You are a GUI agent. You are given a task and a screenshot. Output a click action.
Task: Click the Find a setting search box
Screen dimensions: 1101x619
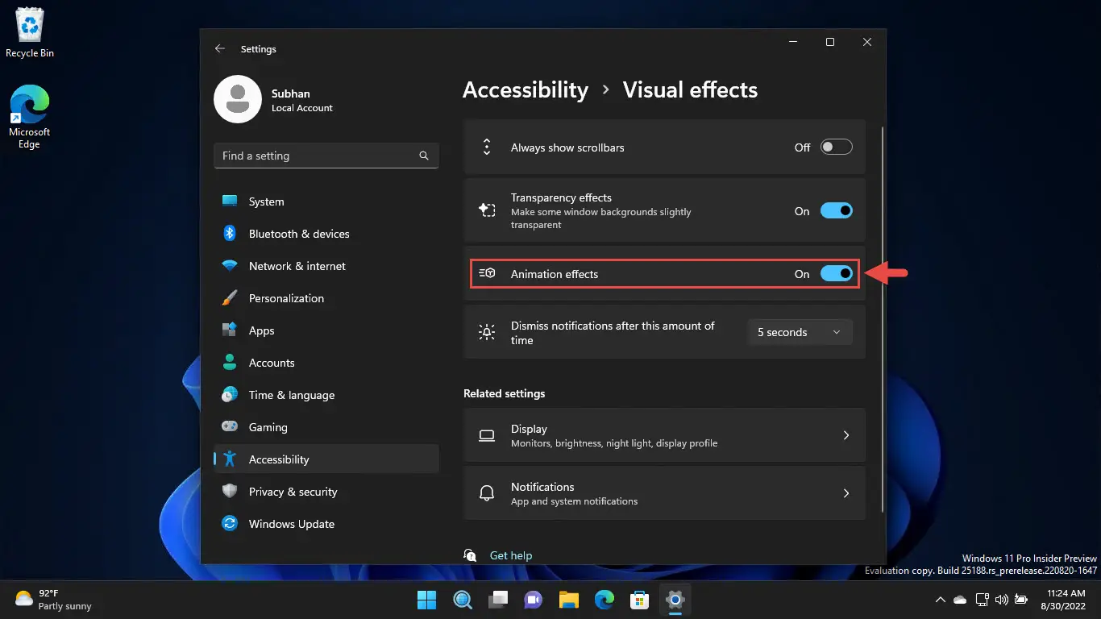tap(326, 156)
